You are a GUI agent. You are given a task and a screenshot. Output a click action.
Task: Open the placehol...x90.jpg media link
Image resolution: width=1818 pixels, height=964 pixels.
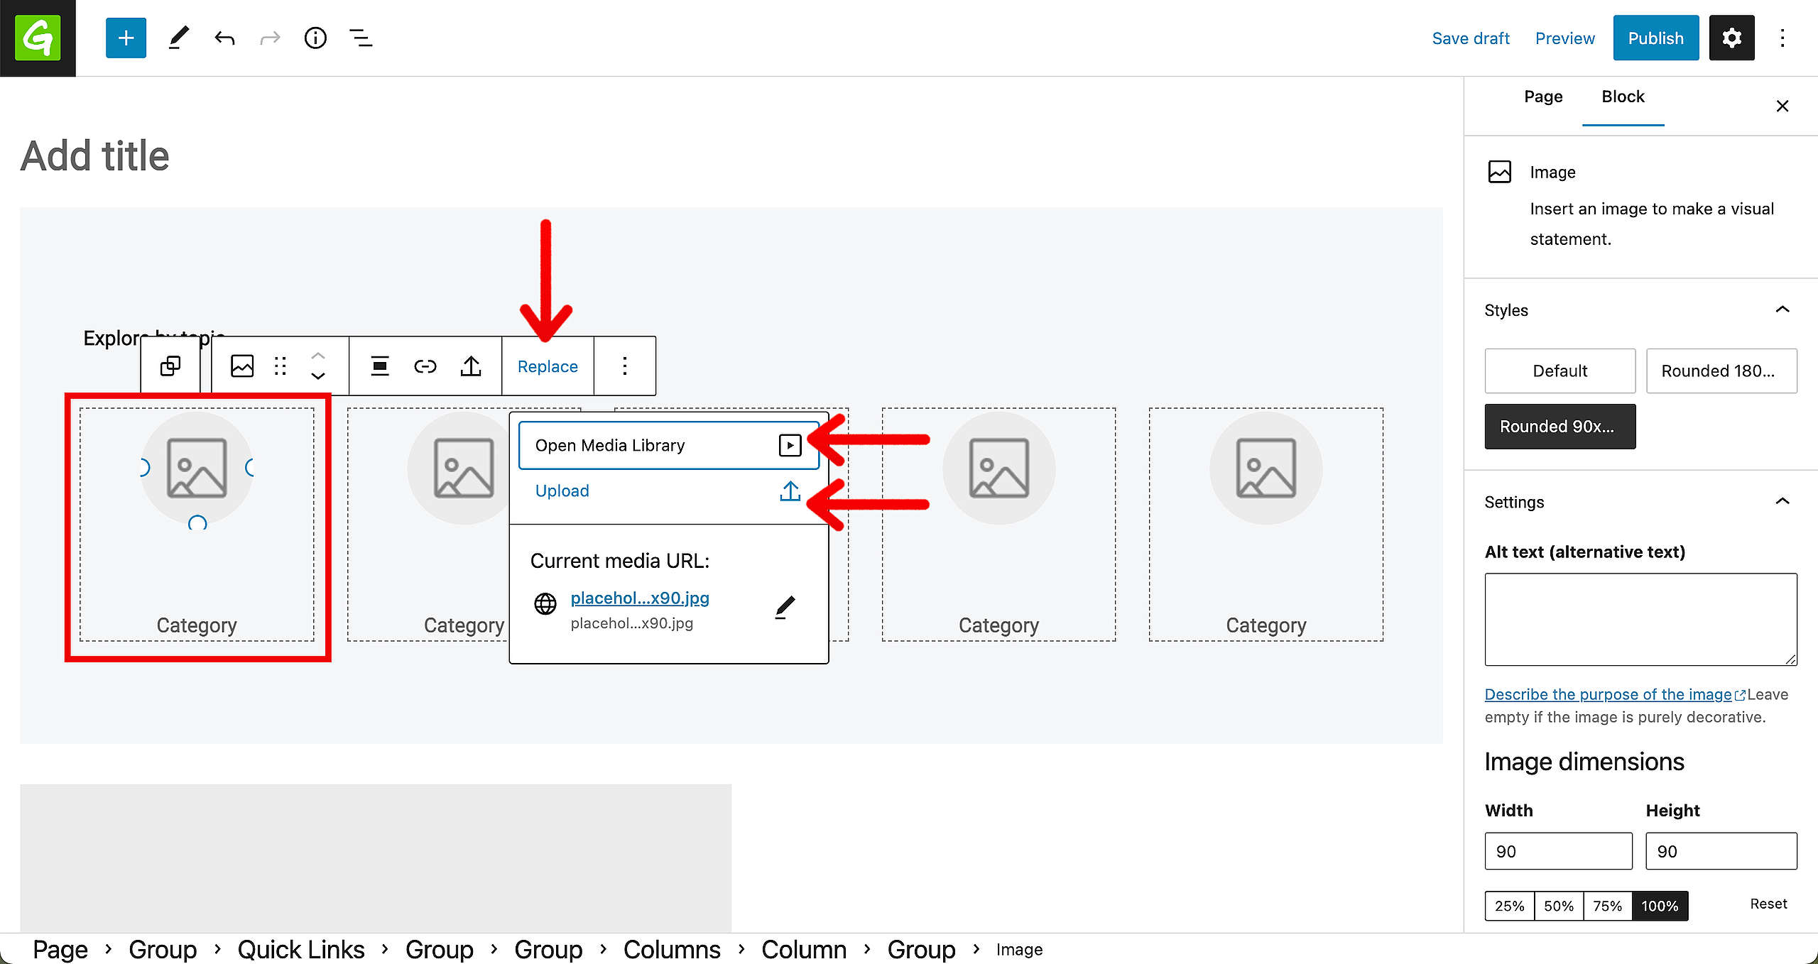pos(640,598)
